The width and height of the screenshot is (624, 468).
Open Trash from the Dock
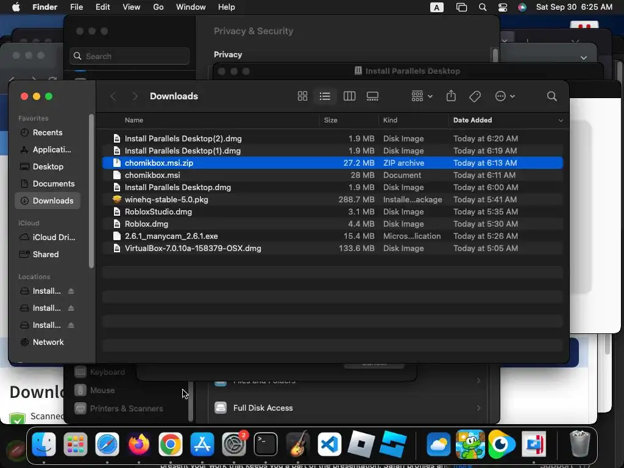[x=580, y=444]
